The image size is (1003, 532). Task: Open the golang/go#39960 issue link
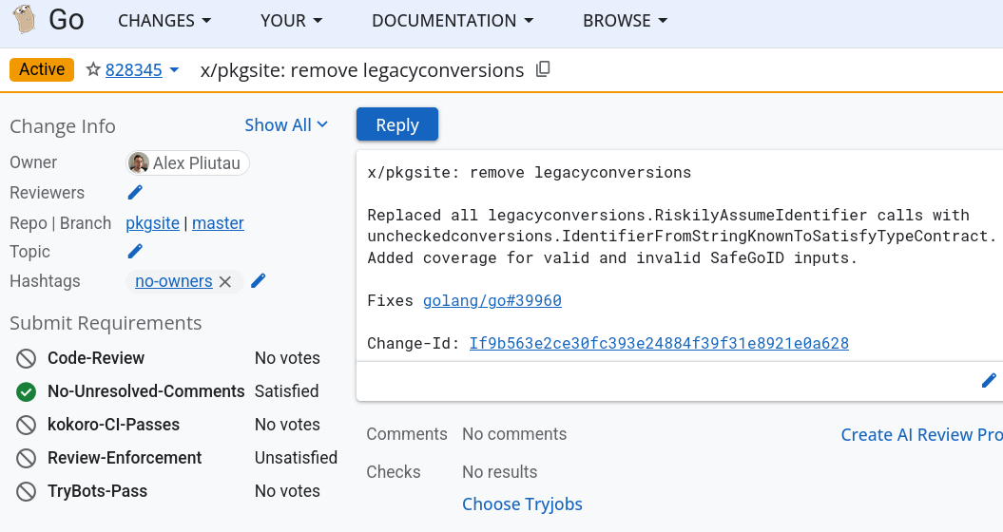tap(492, 300)
